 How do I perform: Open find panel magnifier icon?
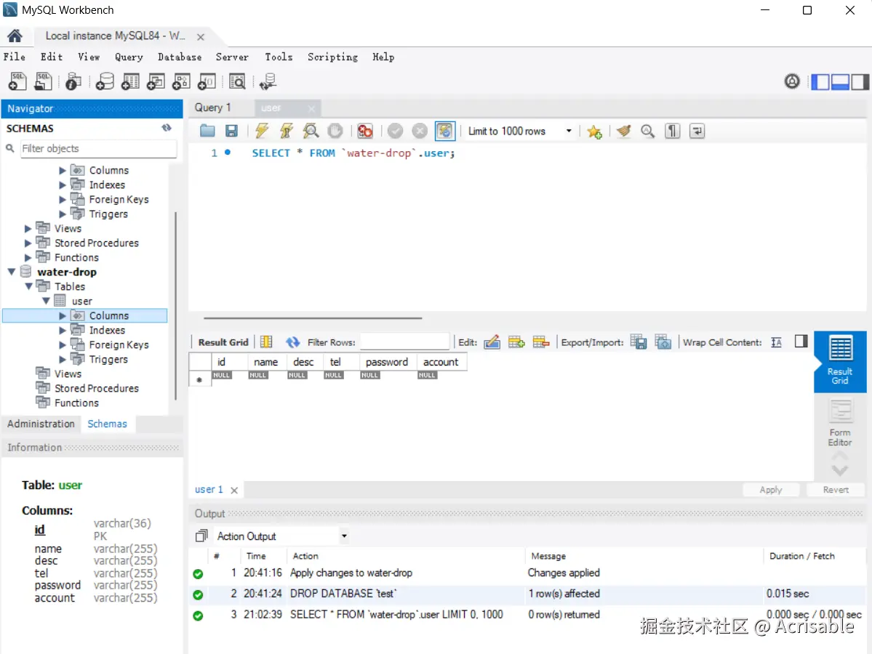point(647,131)
